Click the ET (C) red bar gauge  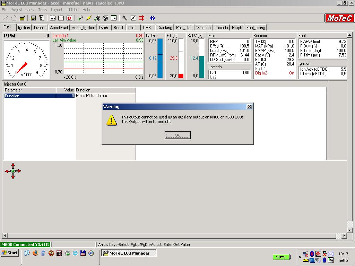click(x=181, y=58)
